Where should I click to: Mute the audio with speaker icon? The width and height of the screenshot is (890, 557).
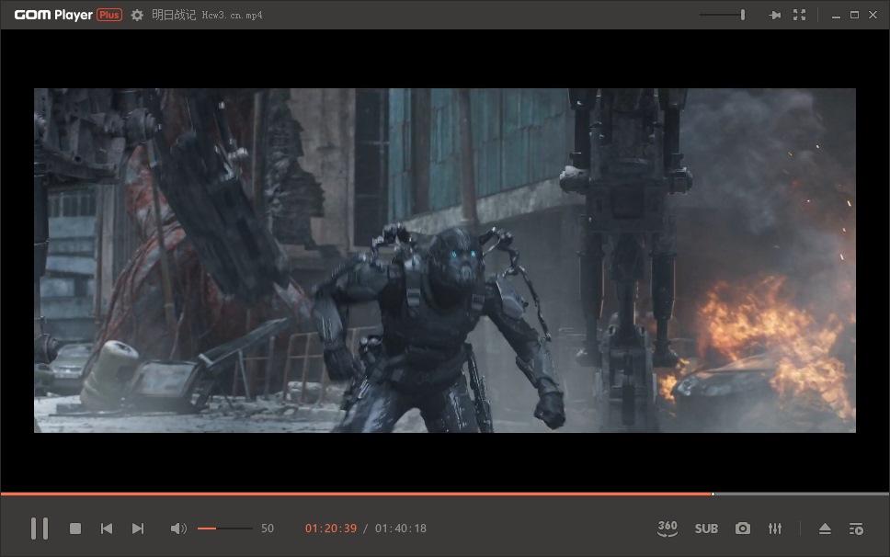pyautogui.click(x=178, y=529)
